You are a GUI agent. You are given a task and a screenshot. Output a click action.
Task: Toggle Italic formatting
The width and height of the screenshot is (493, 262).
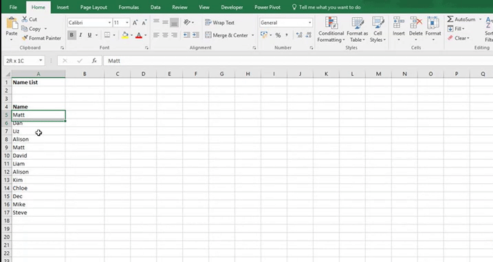click(80, 35)
